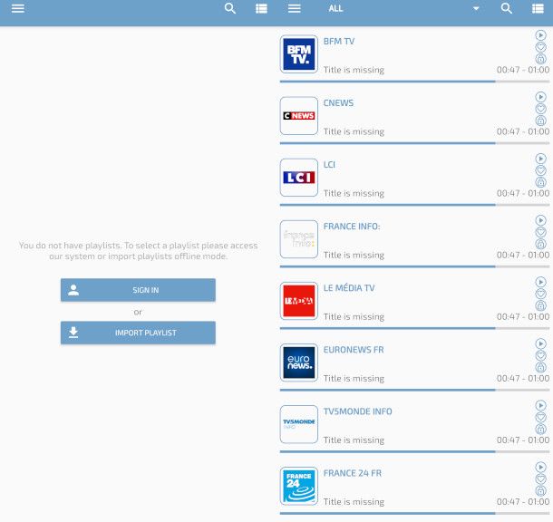Tap list view icon on sign-in screen

pos(261,8)
